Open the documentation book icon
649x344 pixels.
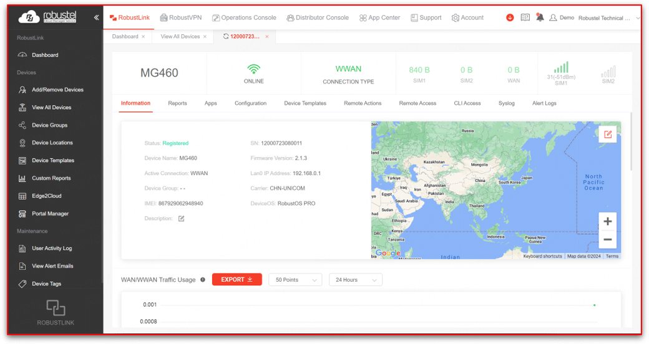525,17
